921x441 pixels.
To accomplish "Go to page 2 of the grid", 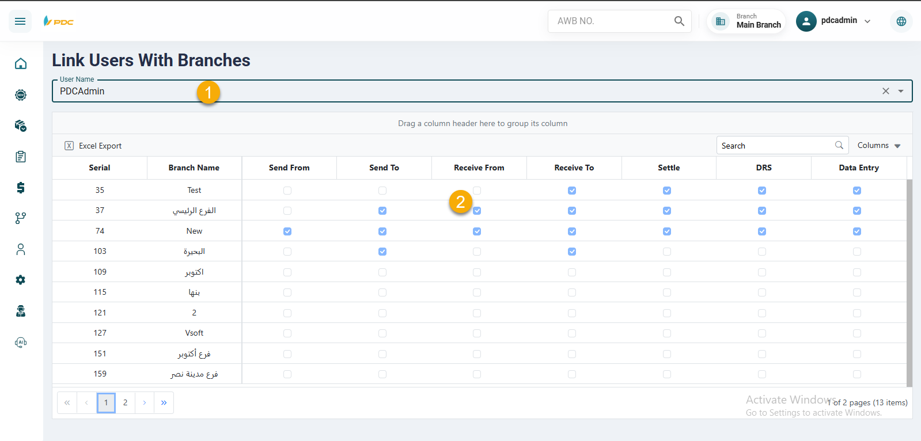I will (125, 403).
